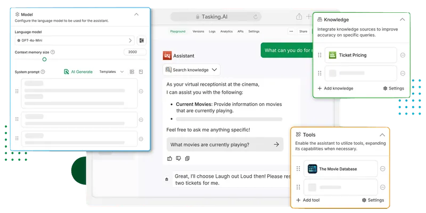Grab the second system prompt block's handle
Screen dimensions: 426x213
17,119
